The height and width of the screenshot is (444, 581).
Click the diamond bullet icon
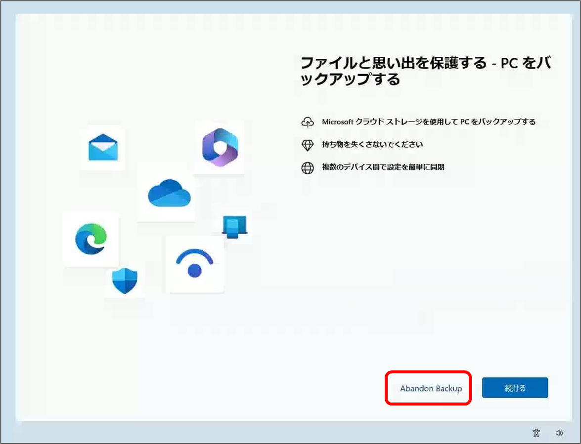point(307,145)
